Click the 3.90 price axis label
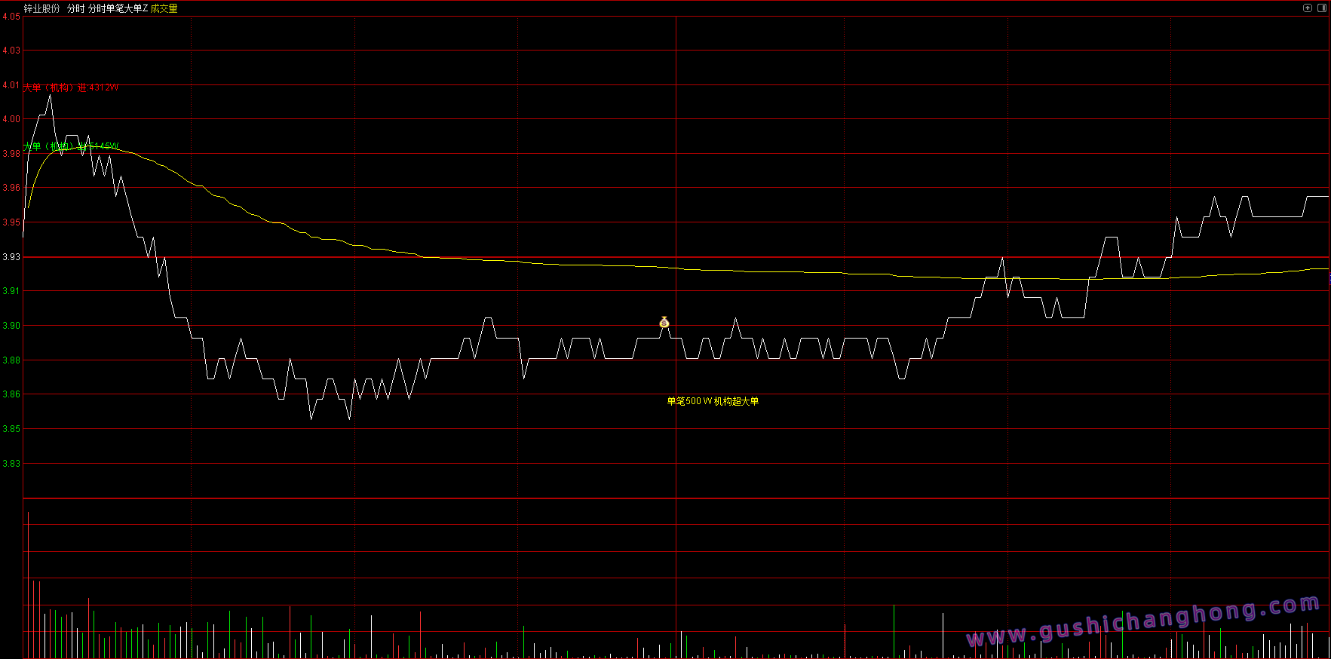This screenshot has height=659, width=1331. click(11, 326)
